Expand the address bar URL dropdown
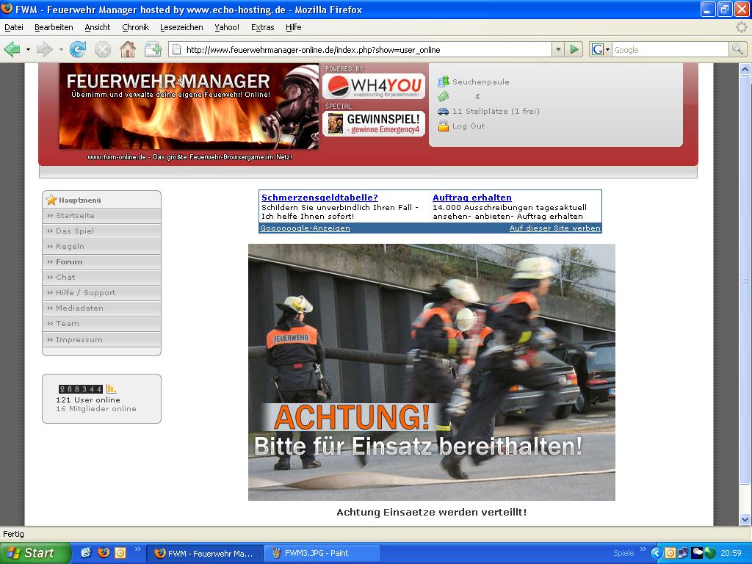This screenshot has width=752, height=564. [x=558, y=49]
